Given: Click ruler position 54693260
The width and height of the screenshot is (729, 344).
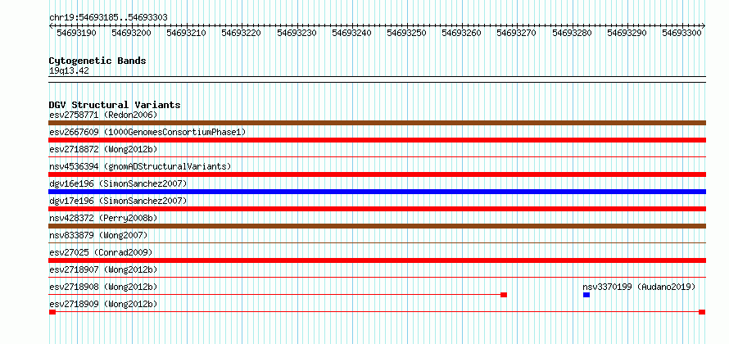Looking at the screenshot, I should pyautogui.click(x=461, y=33).
